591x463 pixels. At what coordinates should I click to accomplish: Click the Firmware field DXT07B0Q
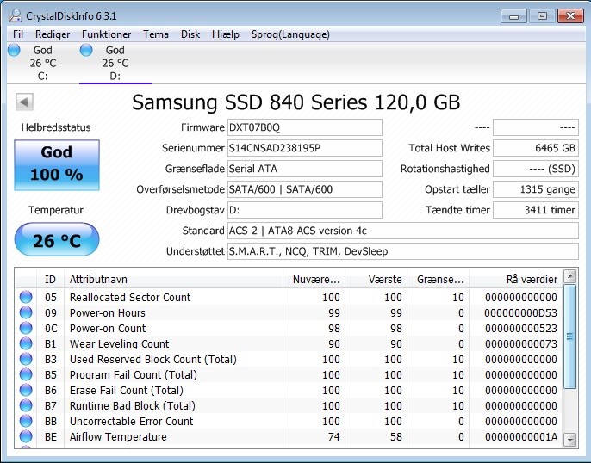tap(305, 127)
